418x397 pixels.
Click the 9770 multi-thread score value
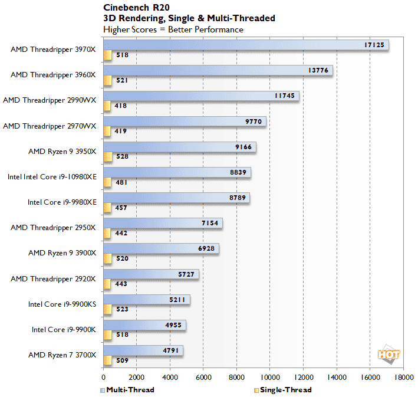pyautogui.click(x=254, y=122)
